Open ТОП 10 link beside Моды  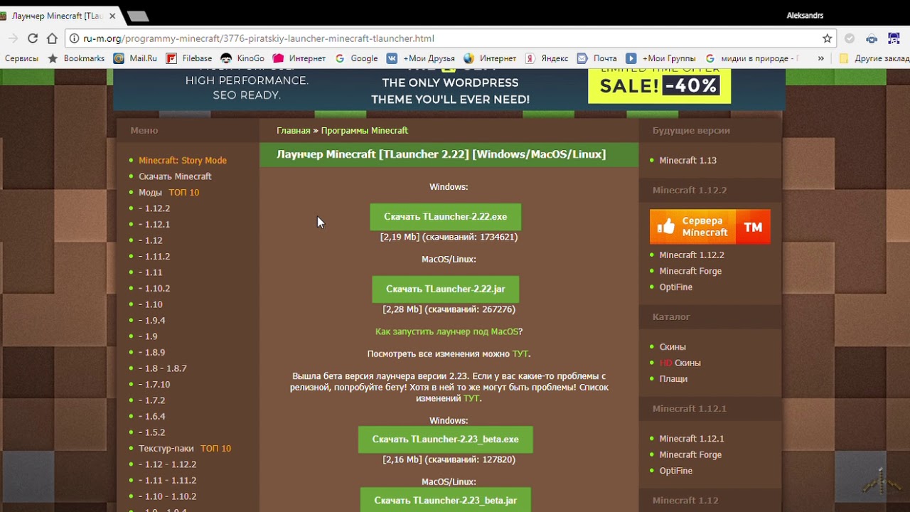pyautogui.click(x=184, y=193)
